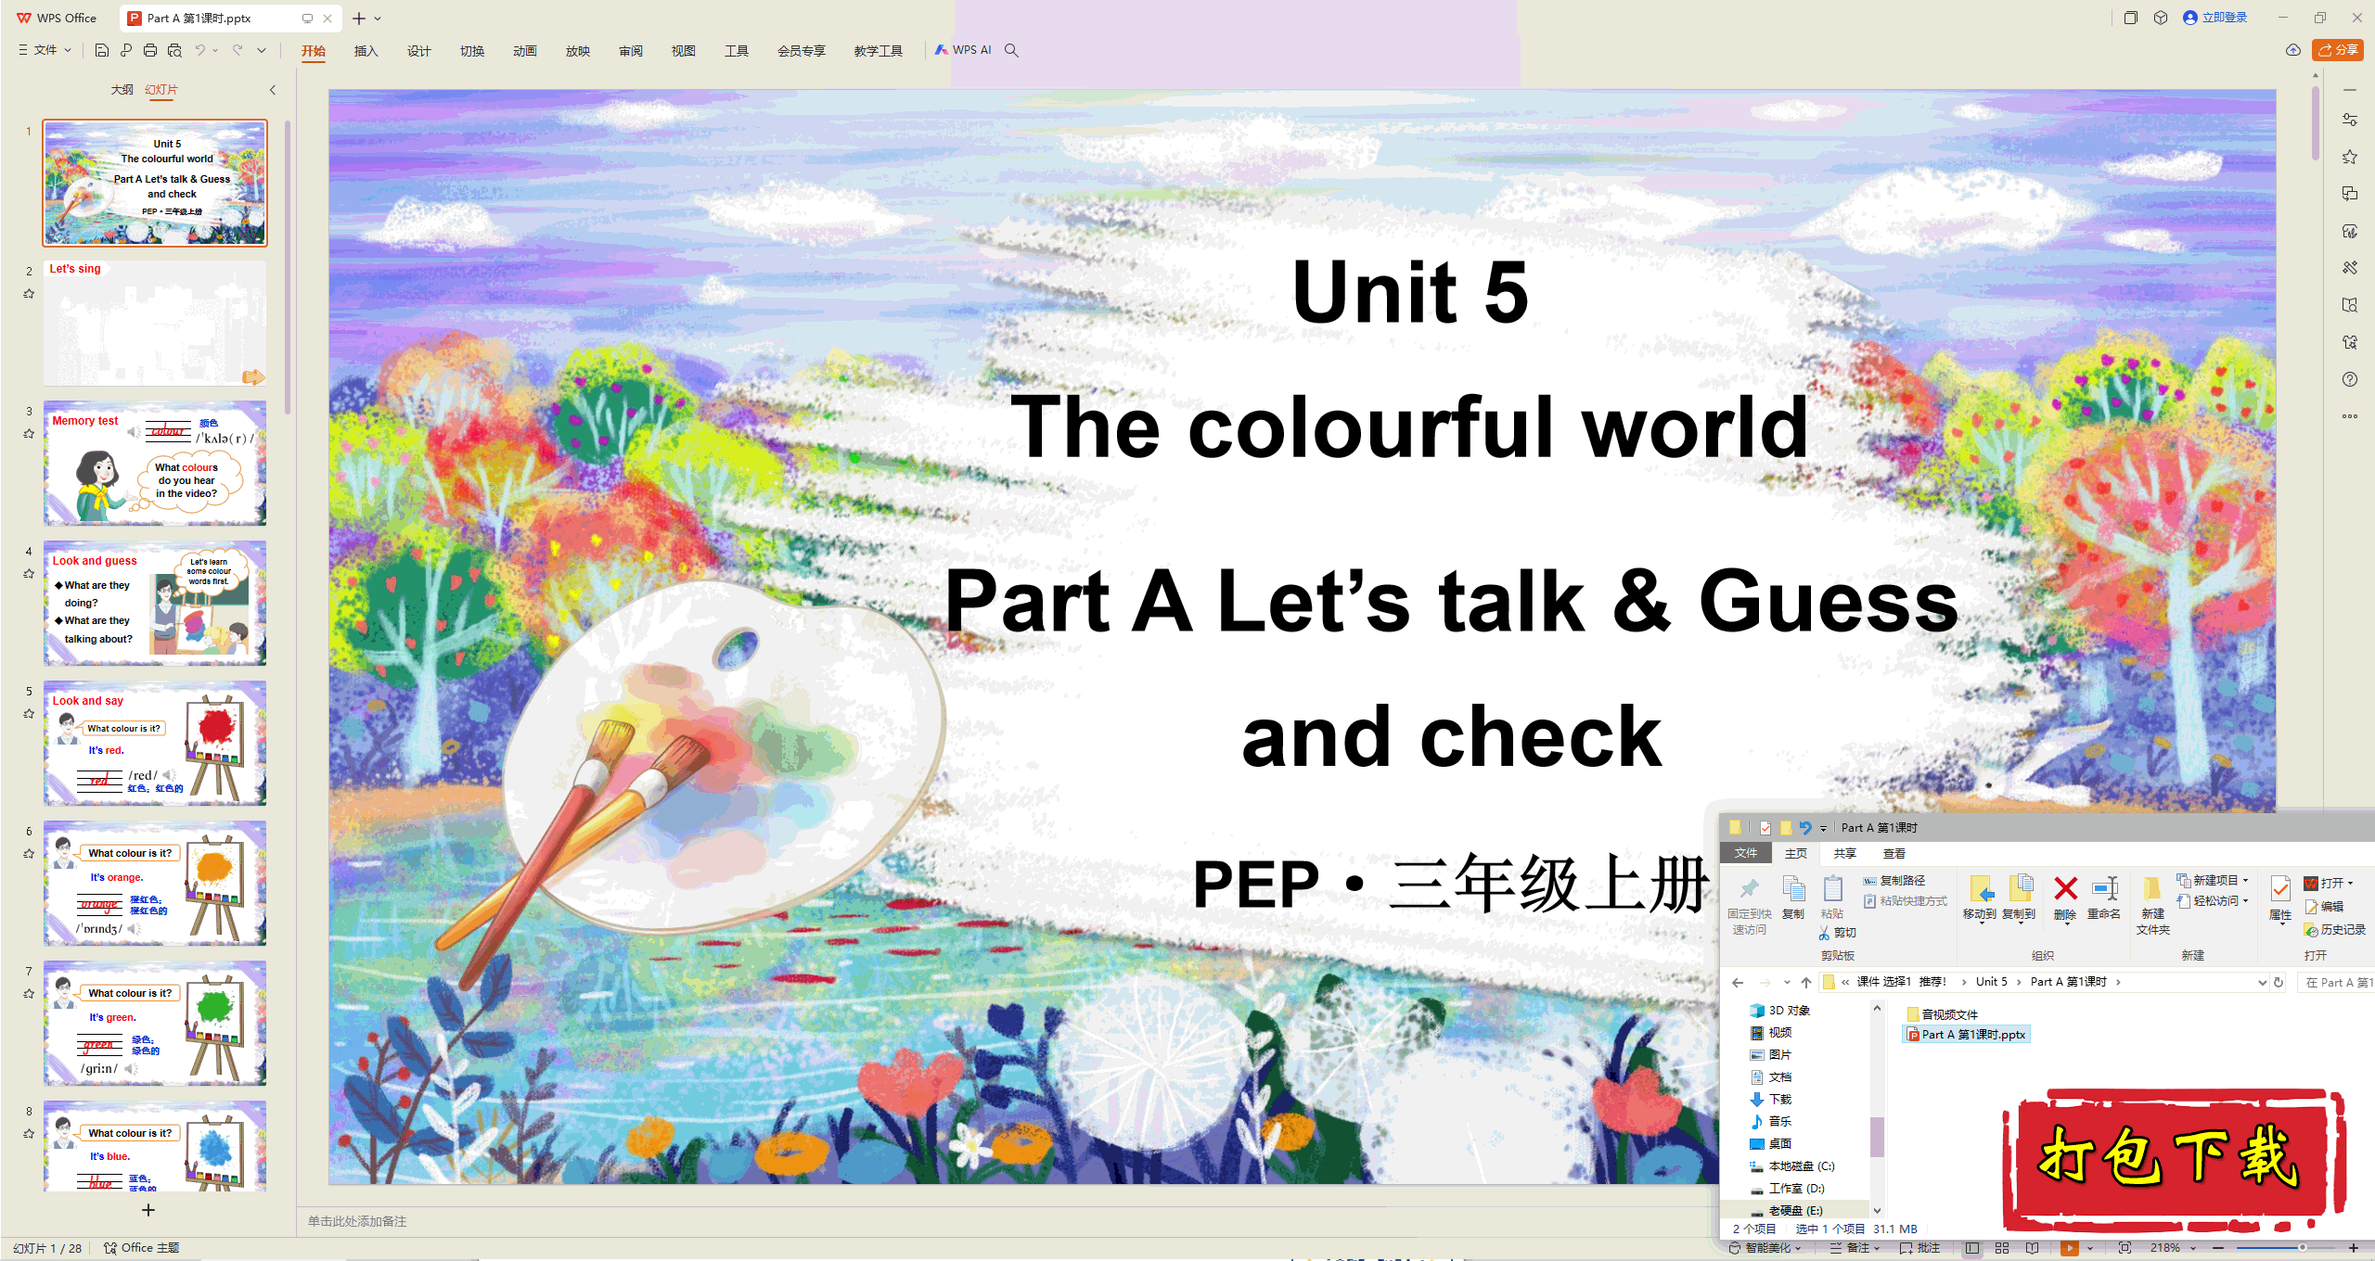This screenshot has width=2375, height=1261.
Task: Open the 放映 ribbon tab
Action: point(577,51)
